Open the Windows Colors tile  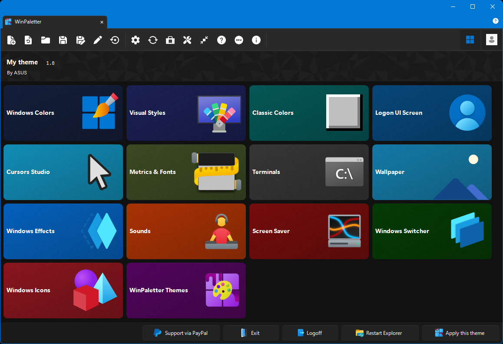click(63, 113)
